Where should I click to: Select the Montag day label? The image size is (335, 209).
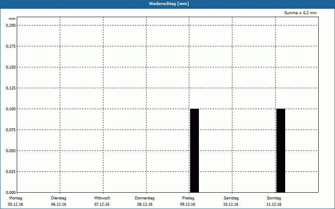click(x=15, y=198)
